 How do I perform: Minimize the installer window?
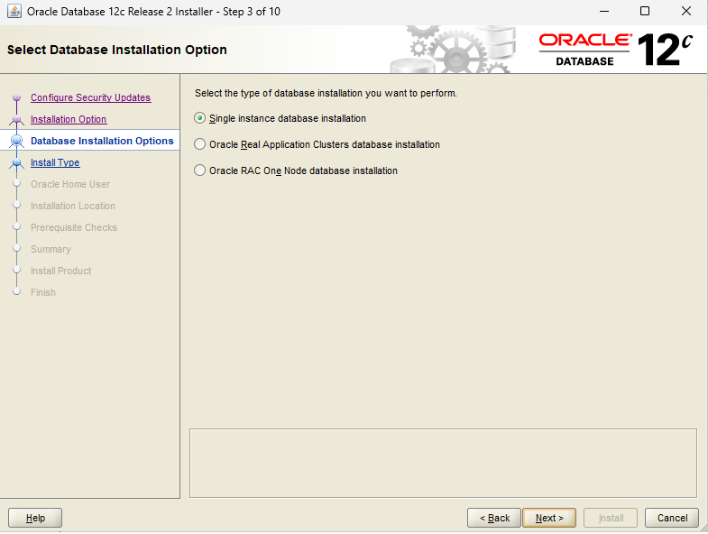(604, 12)
